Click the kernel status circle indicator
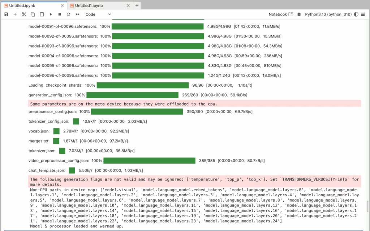Viewport: 370px width, 231px height. (x=356, y=14)
